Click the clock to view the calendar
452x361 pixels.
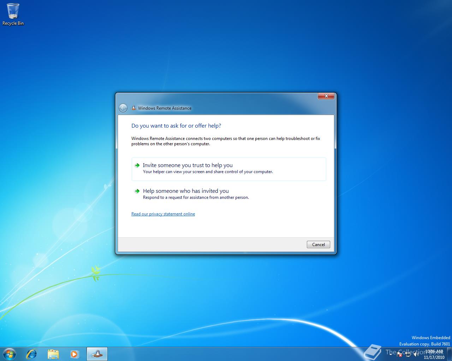click(434, 351)
